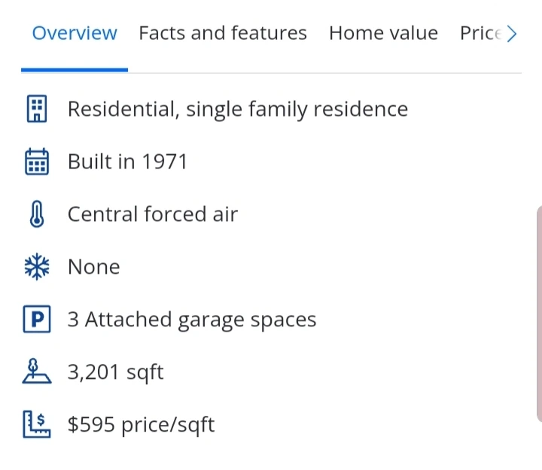Click the calendar year built icon
The height and width of the screenshot is (470, 542).
[x=36, y=162]
